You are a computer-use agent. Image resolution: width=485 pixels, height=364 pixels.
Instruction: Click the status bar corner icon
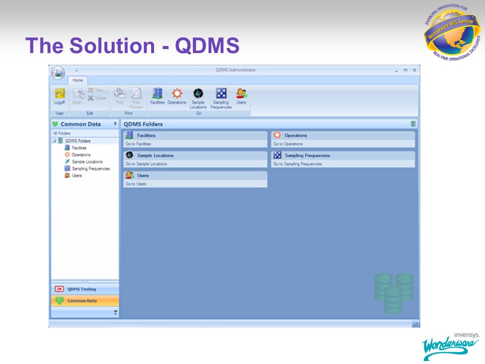point(416,325)
